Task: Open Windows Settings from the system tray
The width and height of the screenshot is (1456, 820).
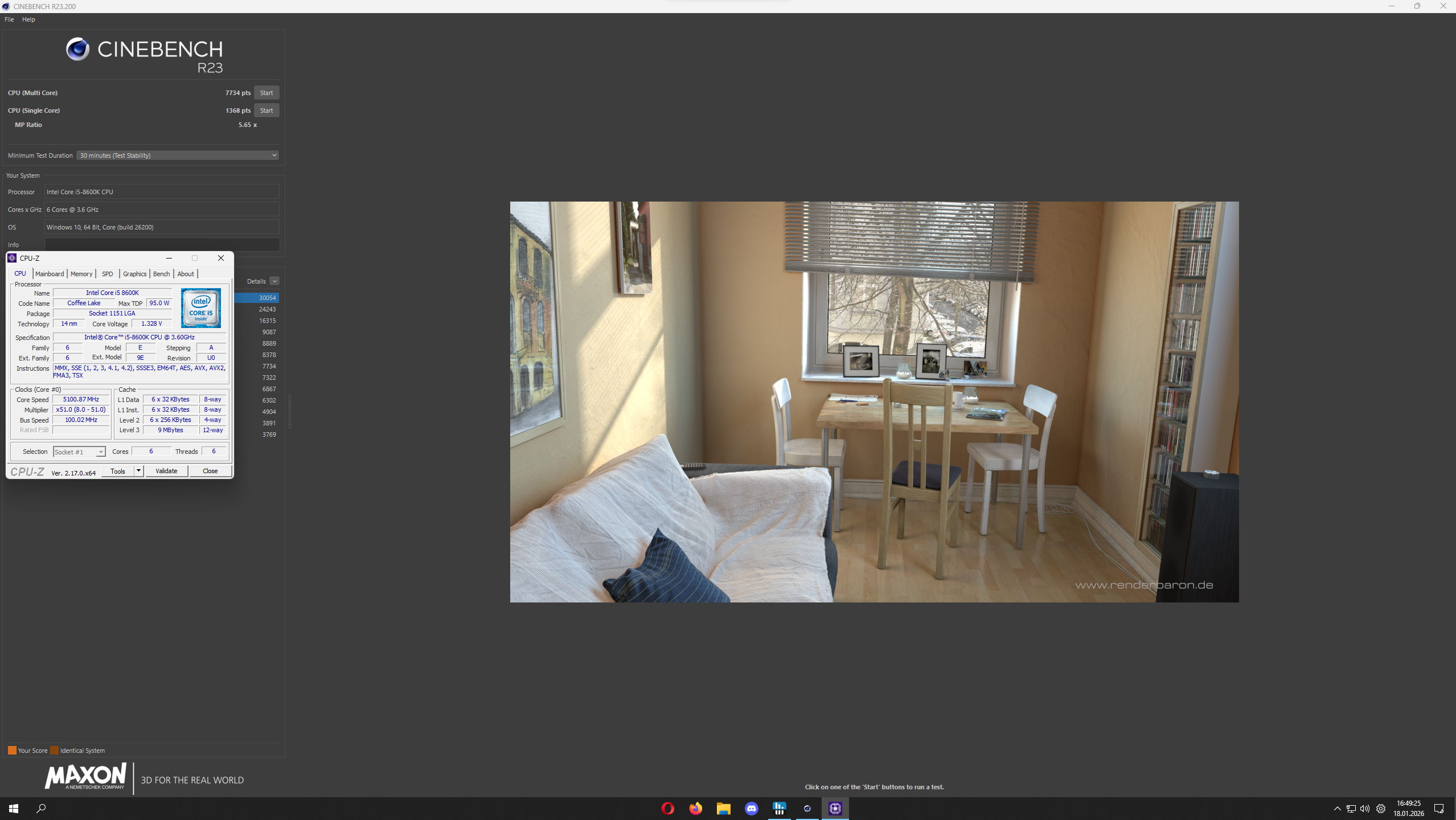Action: (1381, 809)
